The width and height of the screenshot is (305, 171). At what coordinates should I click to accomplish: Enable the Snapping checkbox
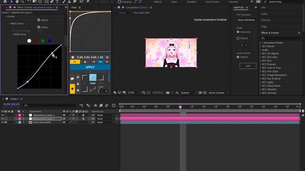tap(120, 2)
